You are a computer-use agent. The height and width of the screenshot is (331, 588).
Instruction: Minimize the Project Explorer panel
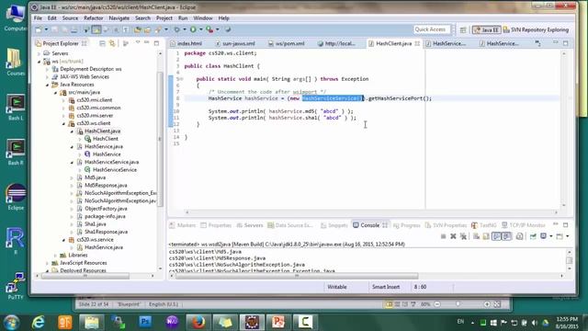point(147,43)
